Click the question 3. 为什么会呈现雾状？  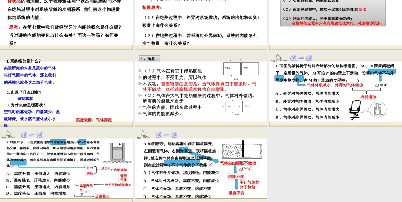coord(26,105)
